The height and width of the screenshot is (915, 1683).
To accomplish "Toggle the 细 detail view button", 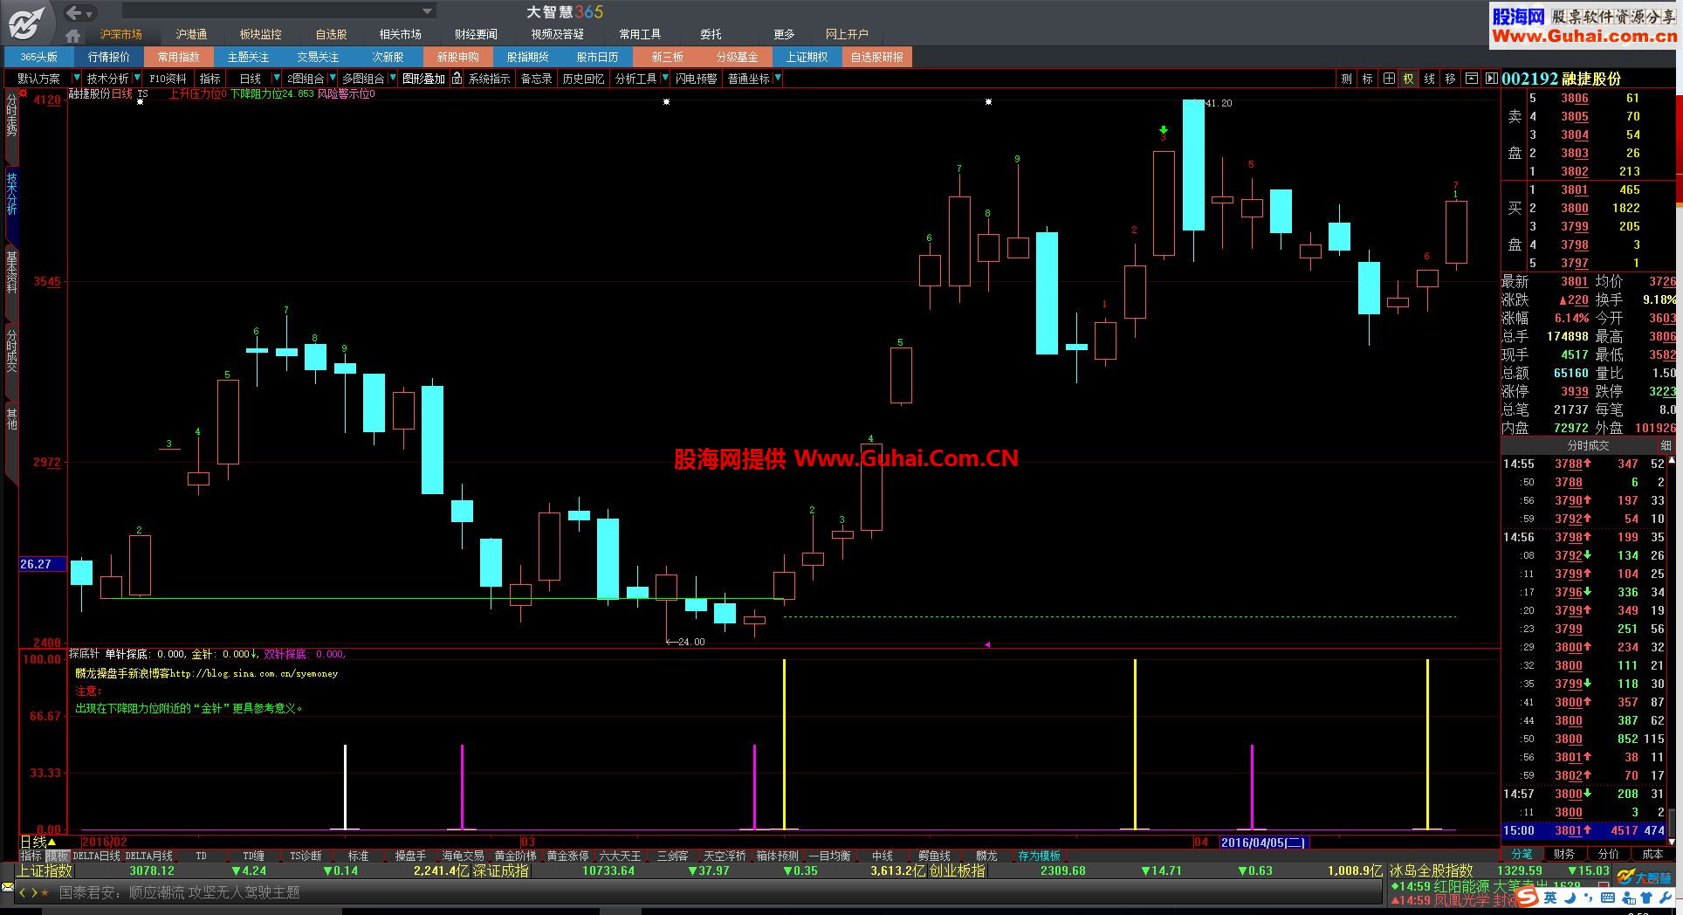I will coord(1666,445).
